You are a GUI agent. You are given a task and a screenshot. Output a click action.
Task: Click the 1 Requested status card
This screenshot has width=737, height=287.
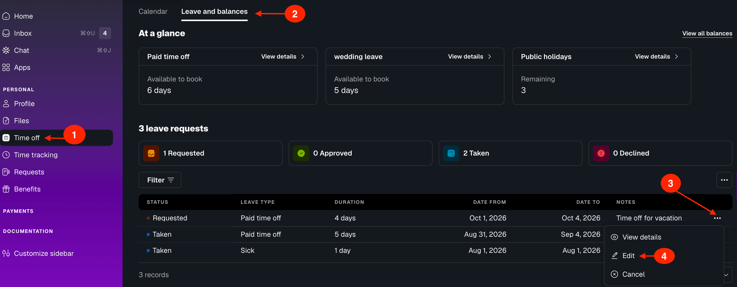pyautogui.click(x=210, y=153)
